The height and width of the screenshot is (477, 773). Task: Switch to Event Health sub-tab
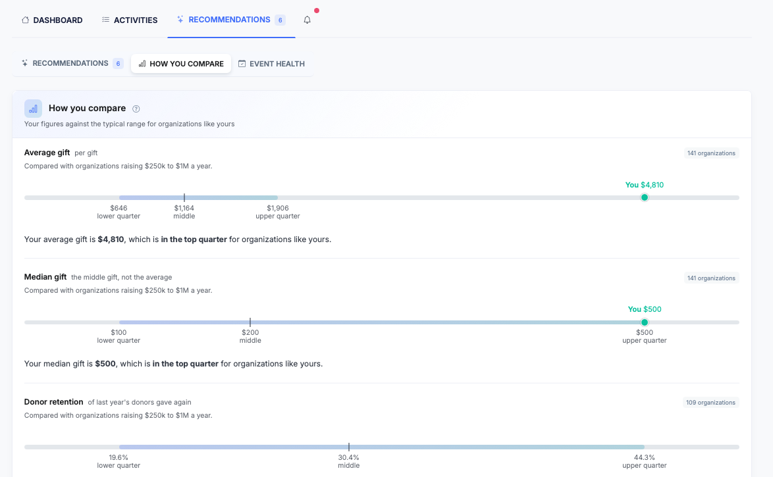271,64
